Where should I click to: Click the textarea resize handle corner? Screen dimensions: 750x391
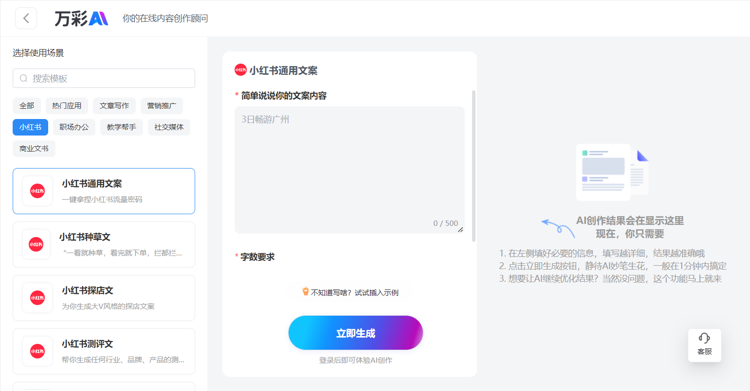(460, 229)
